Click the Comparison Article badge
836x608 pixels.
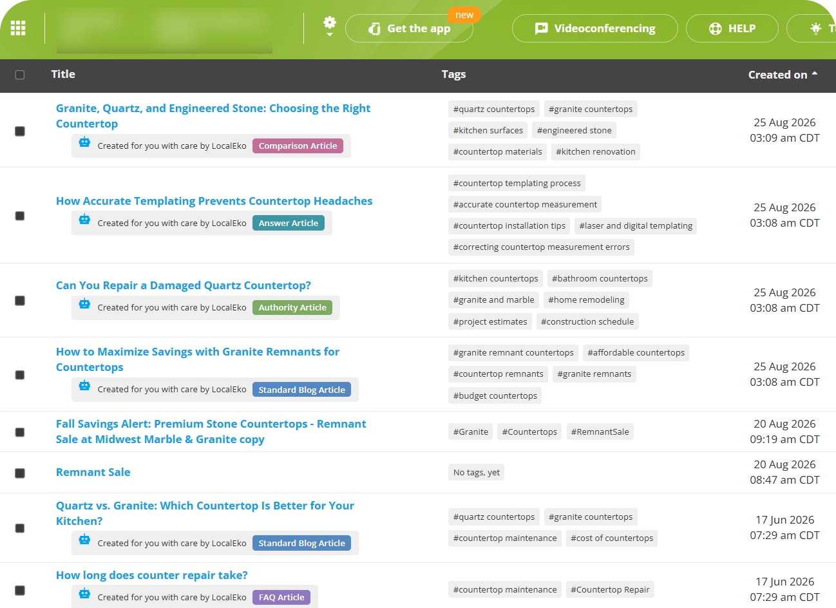coord(298,146)
